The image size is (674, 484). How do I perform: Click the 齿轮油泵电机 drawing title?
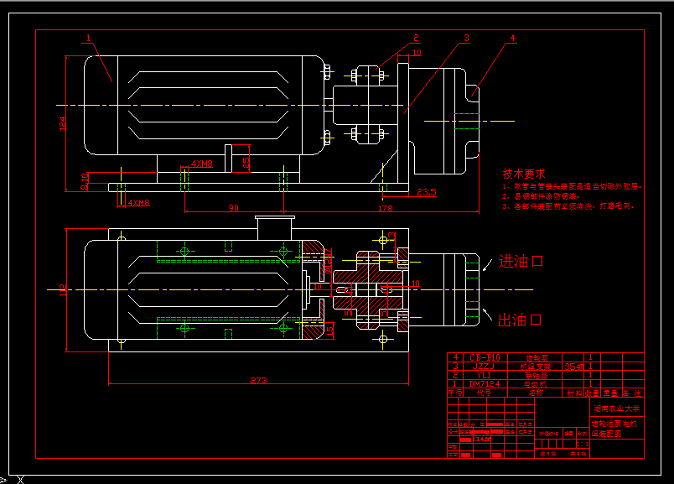(614, 424)
